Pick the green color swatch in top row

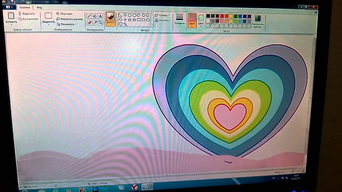tap(236, 17)
